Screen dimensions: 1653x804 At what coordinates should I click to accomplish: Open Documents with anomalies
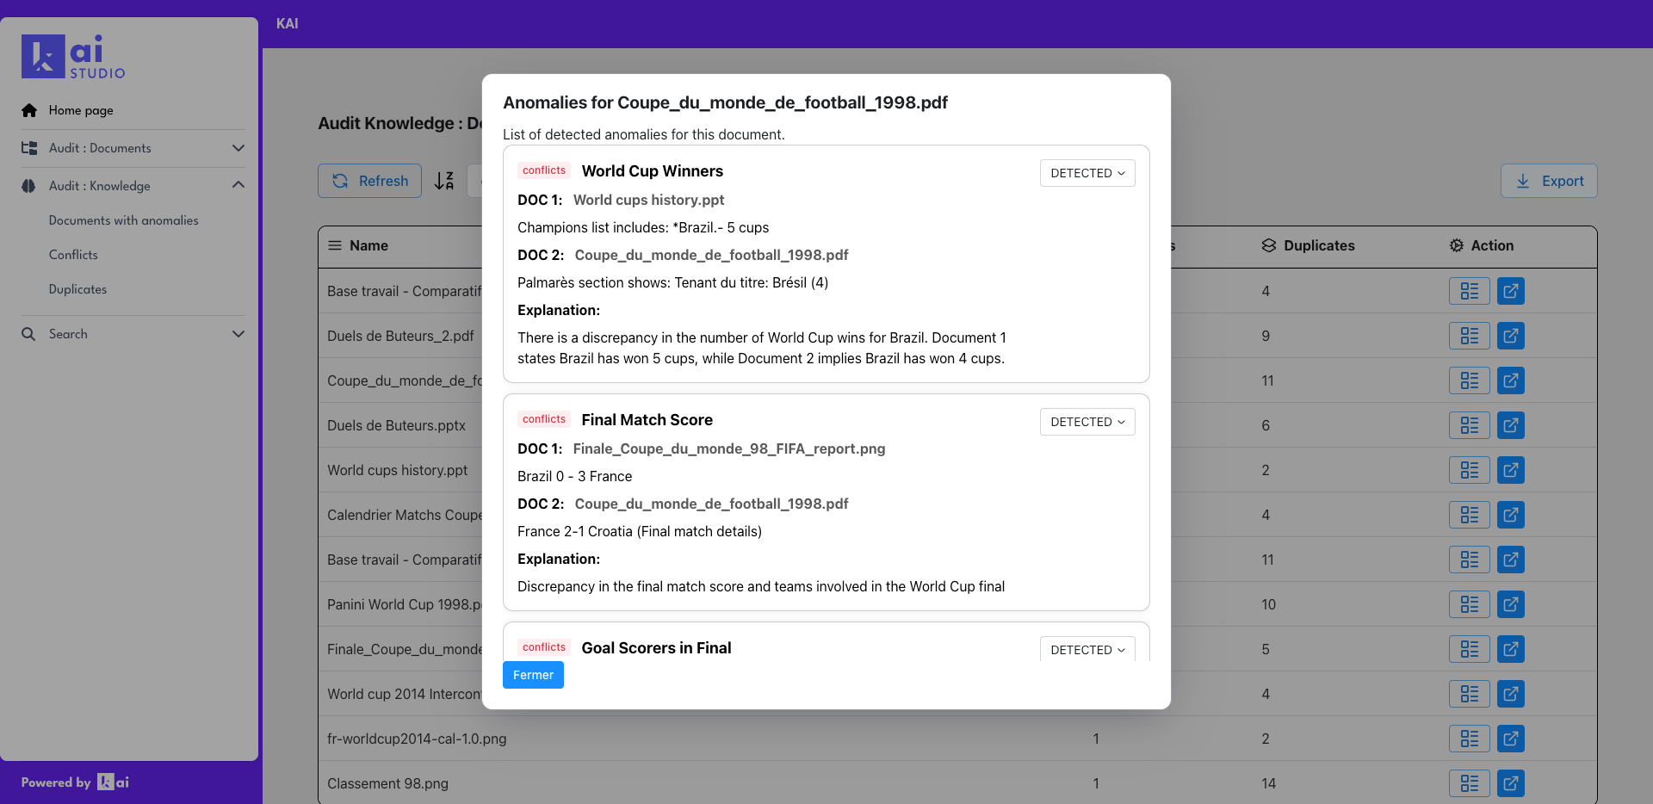click(x=124, y=220)
